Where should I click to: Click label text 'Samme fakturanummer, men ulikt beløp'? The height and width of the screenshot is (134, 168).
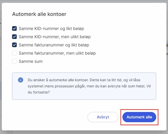57,53
